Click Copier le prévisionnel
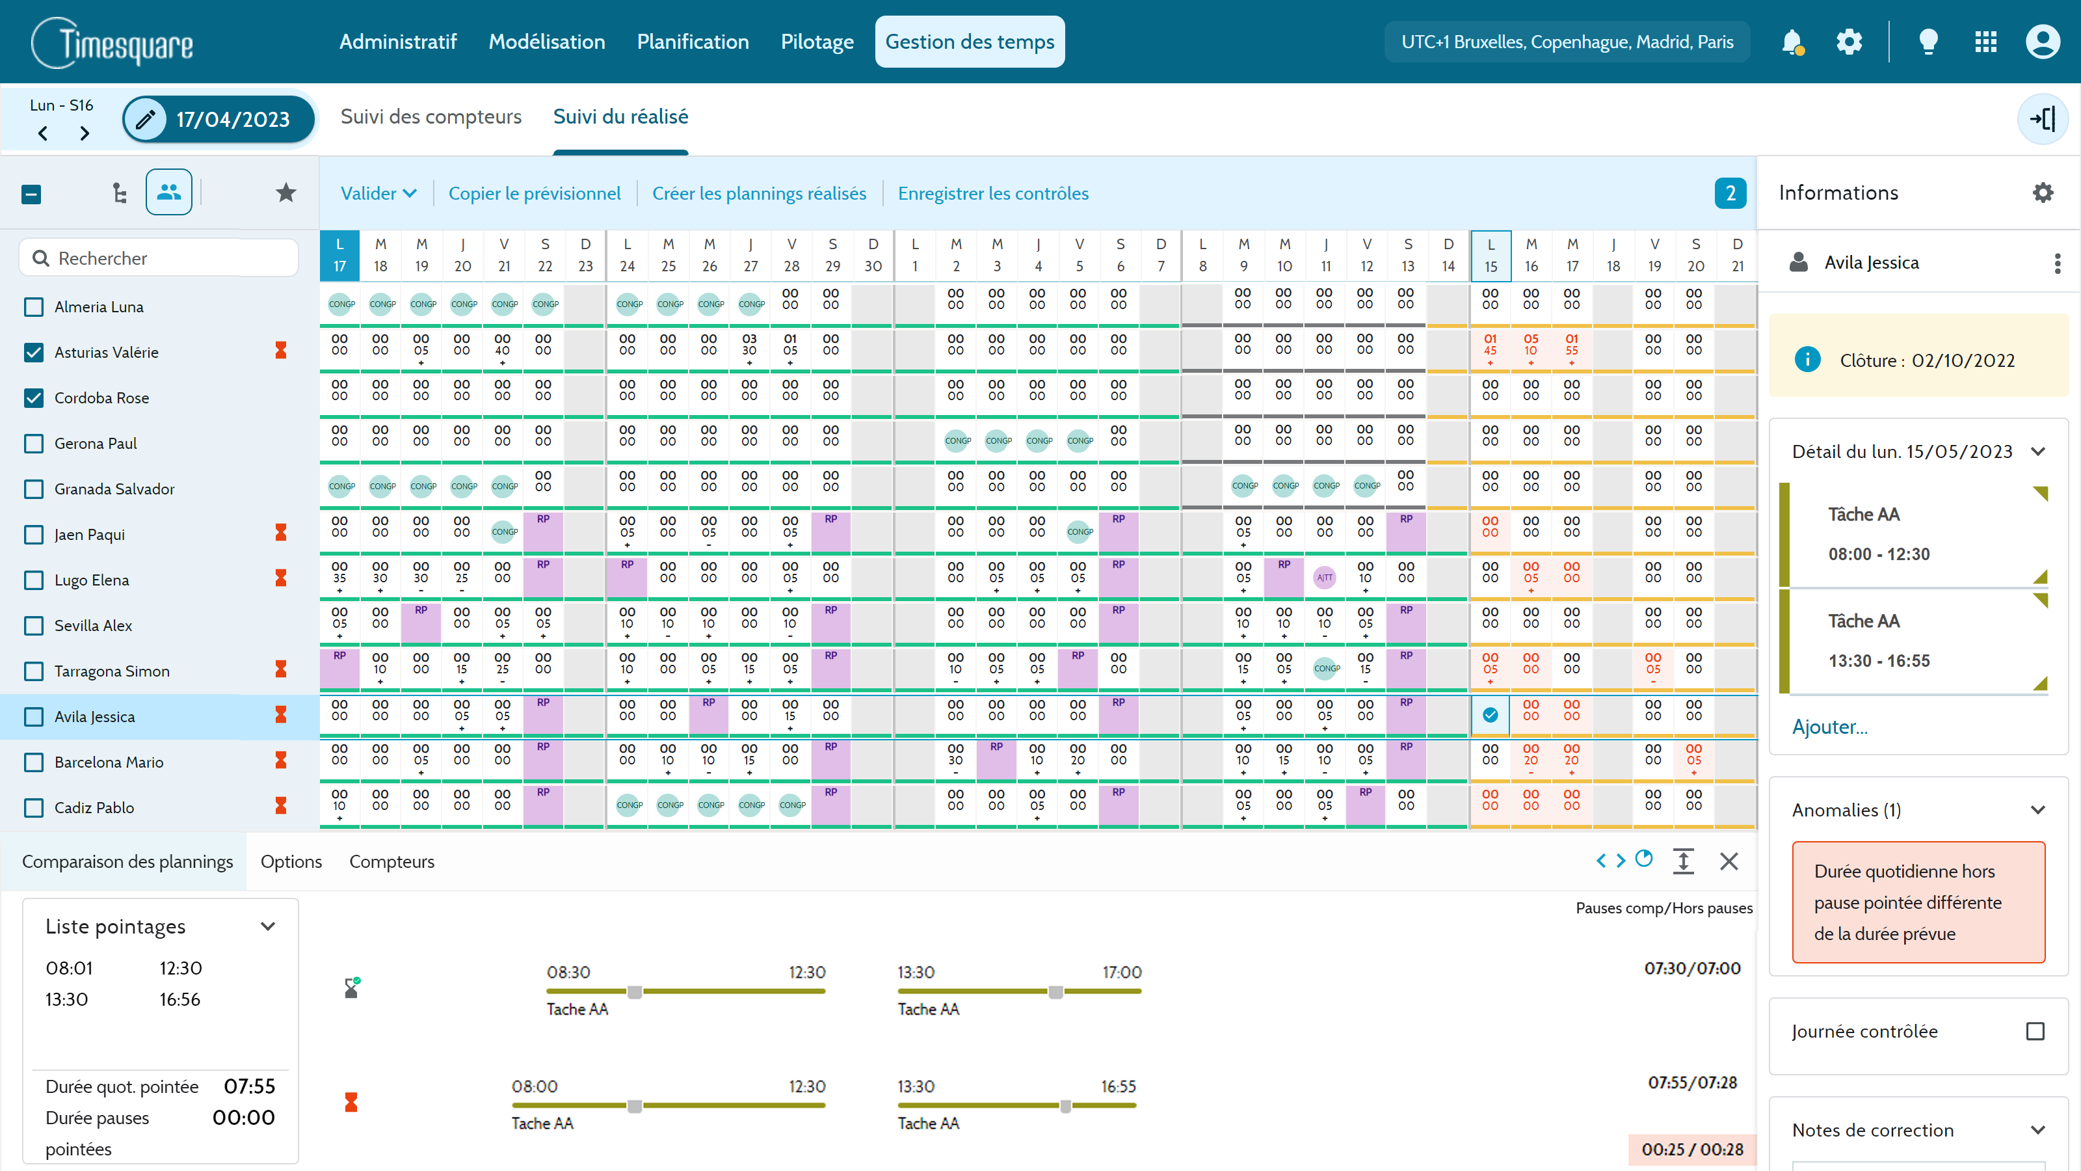The height and width of the screenshot is (1171, 2081). 534,193
